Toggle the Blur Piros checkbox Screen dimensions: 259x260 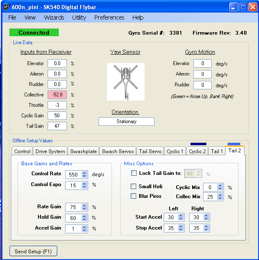coord(134,196)
